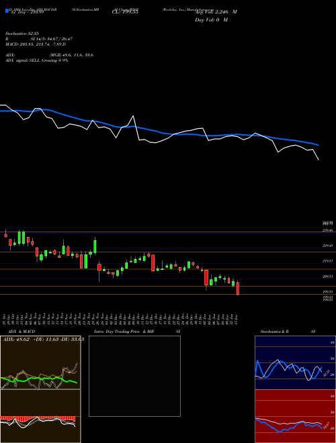This screenshot has height=443, width=336.
Task: Click the last red candlestick on the chart
Action: pos(238,288)
